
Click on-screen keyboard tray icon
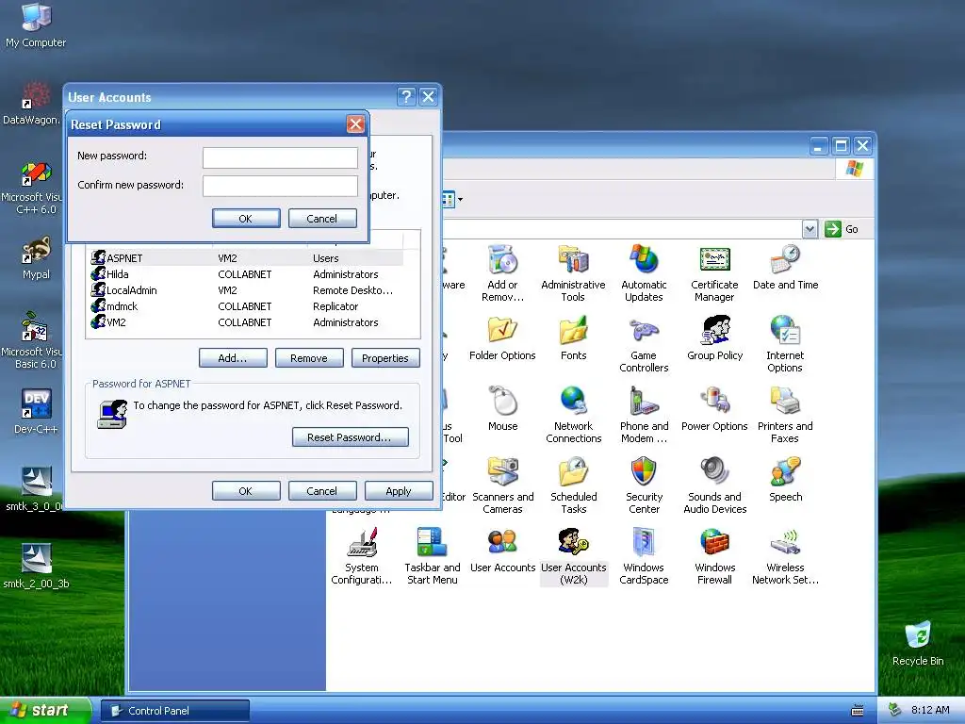click(x=857, y=711)
